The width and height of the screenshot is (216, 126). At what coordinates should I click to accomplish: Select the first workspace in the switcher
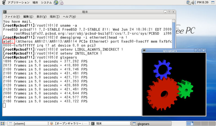click(x=190, y=123)
